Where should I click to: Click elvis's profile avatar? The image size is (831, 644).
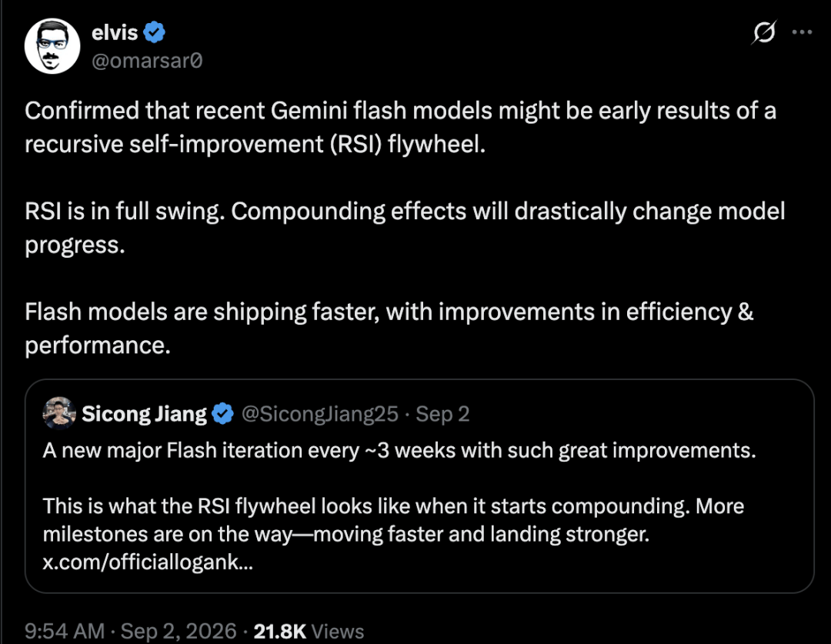tap(52, 46)
